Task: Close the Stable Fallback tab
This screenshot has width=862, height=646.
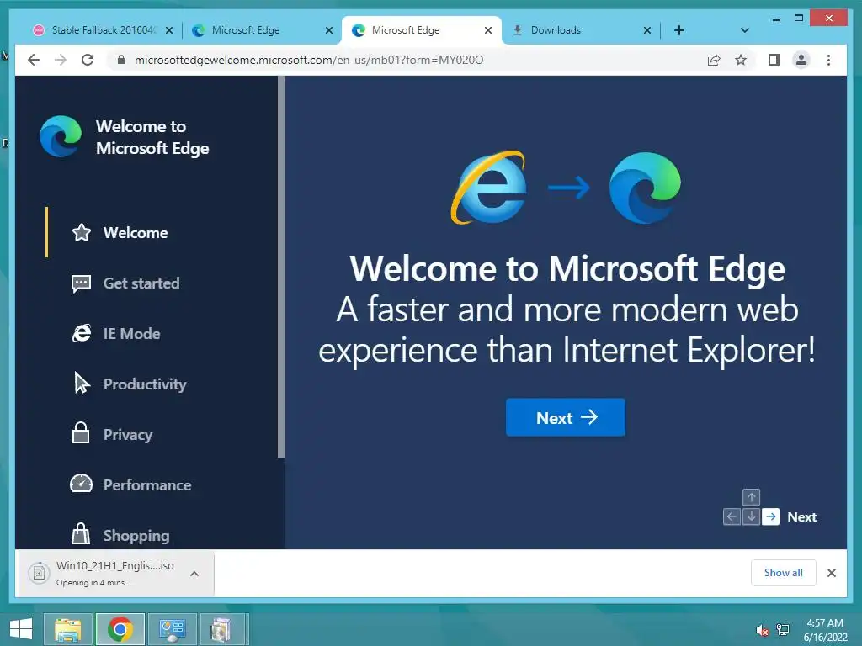Action: click(169, 30)
